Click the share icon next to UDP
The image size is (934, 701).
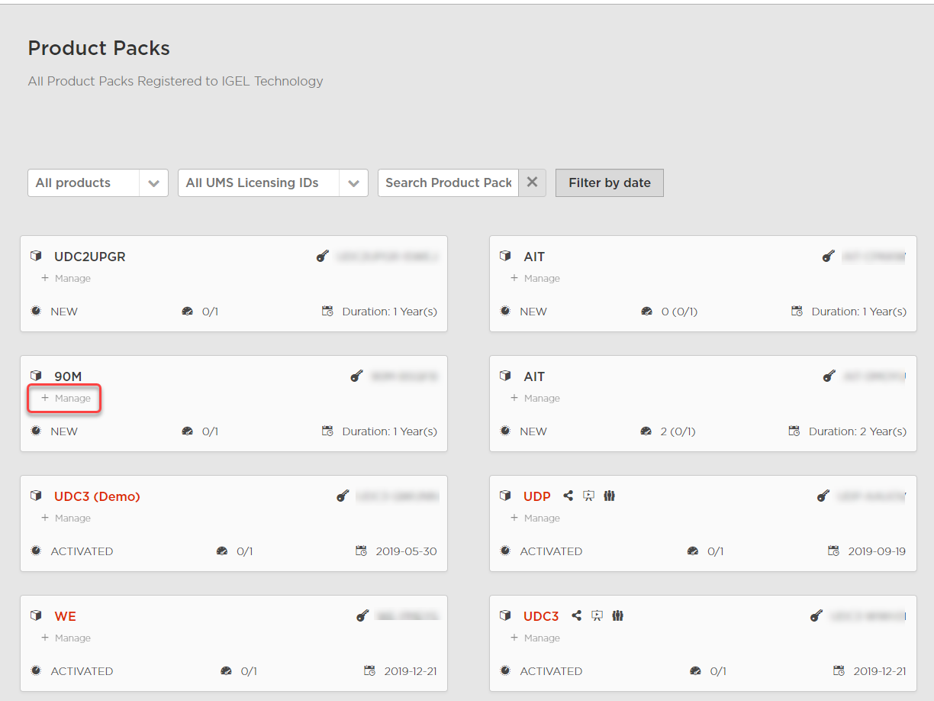tap(568, 496)
